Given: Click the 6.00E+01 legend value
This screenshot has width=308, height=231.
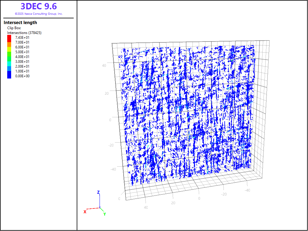Looking at the screenshot, I should click(22, 47).
